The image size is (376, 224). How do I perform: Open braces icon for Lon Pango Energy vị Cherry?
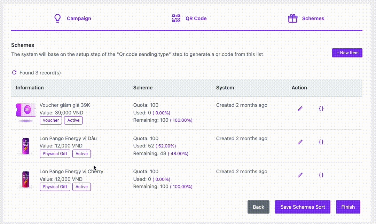click(321, 175)
